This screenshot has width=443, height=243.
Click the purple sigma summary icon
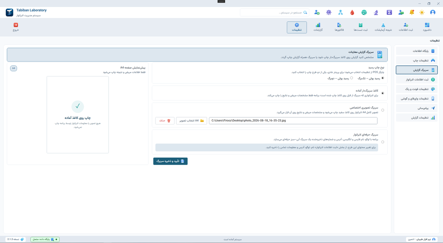coord(389,12)
